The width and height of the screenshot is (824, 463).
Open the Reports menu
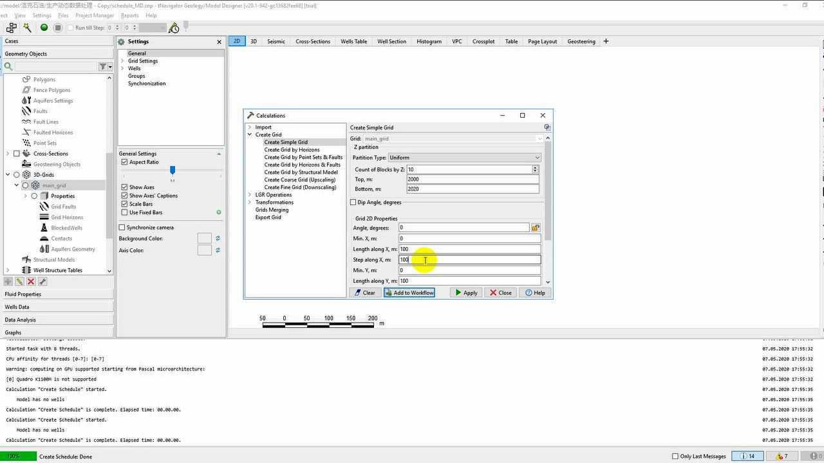[x=129, y=15]
